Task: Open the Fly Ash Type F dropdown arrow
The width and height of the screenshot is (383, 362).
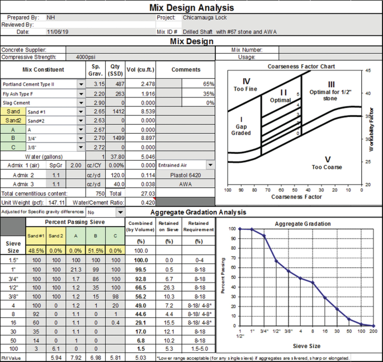Action: (81, 94)
